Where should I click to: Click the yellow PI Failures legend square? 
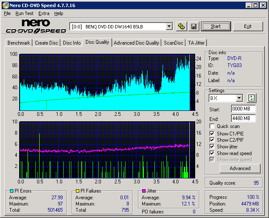(77, 191)
